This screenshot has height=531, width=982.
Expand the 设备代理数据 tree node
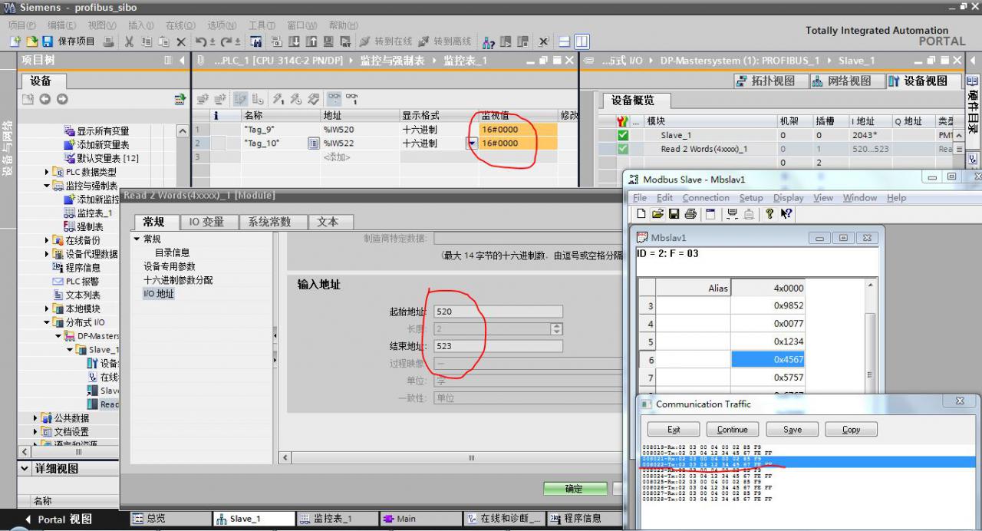[x=47, y=254]
